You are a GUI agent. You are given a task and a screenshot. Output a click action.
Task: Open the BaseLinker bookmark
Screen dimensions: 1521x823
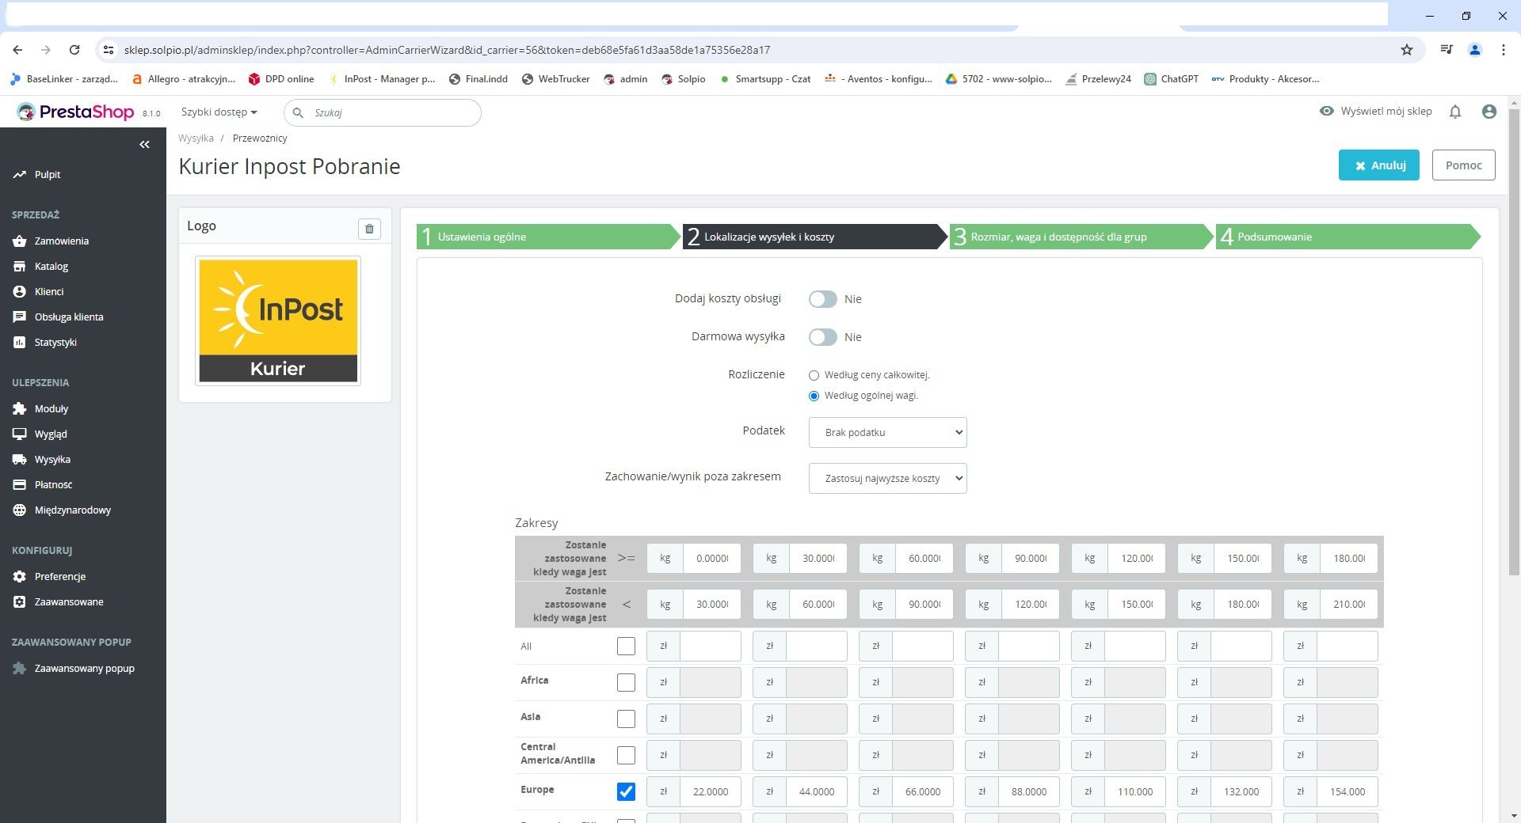65,79
